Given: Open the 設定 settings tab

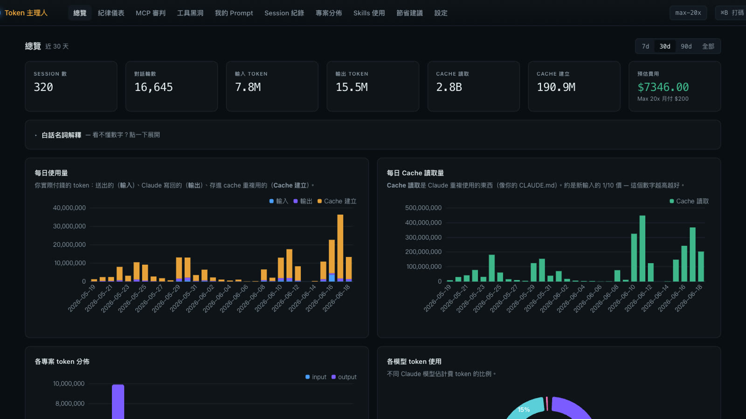Looking at the screenshot, I should 441,13.
